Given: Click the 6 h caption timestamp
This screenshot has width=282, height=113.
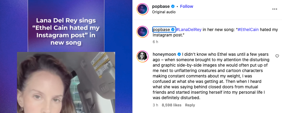Looking at the screenshot, I should pos(155,42).
